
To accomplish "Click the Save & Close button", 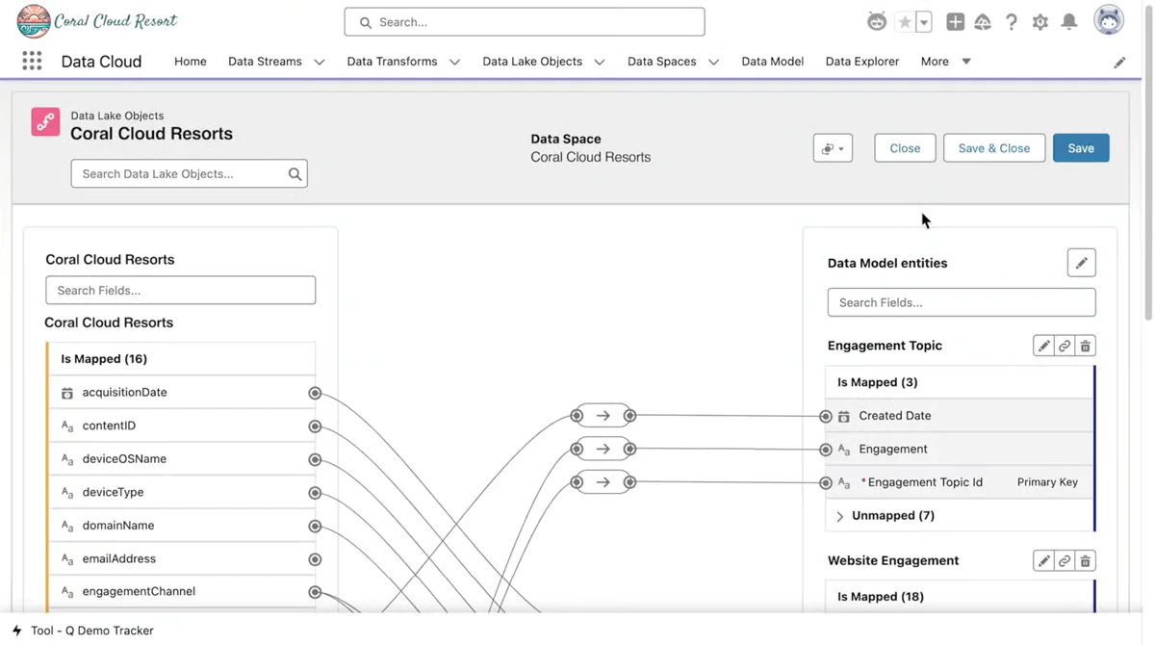I will click(994, 148).
